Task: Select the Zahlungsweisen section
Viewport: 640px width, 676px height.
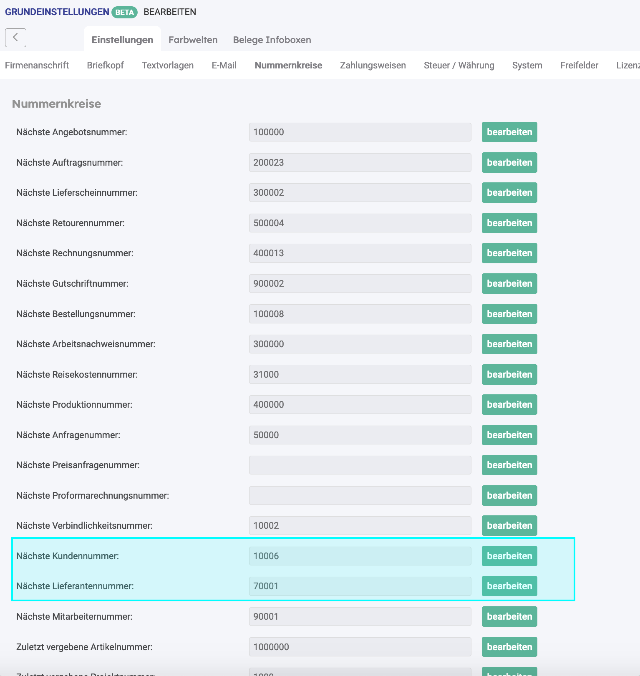Action: point(373,65)
